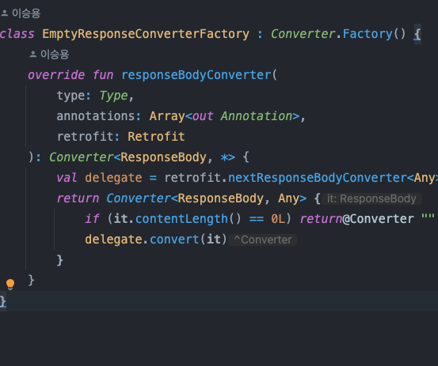438x366 pixels.
Task: Select the EmptyResponseConverterFactory class name
Action: (146, 34)
